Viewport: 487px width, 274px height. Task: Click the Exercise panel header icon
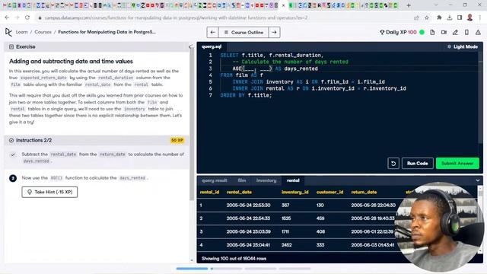pos(11,46)
